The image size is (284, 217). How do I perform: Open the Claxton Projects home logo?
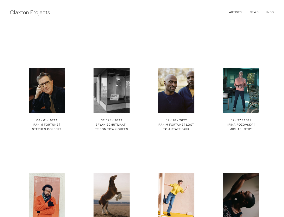tap(30, 12)
